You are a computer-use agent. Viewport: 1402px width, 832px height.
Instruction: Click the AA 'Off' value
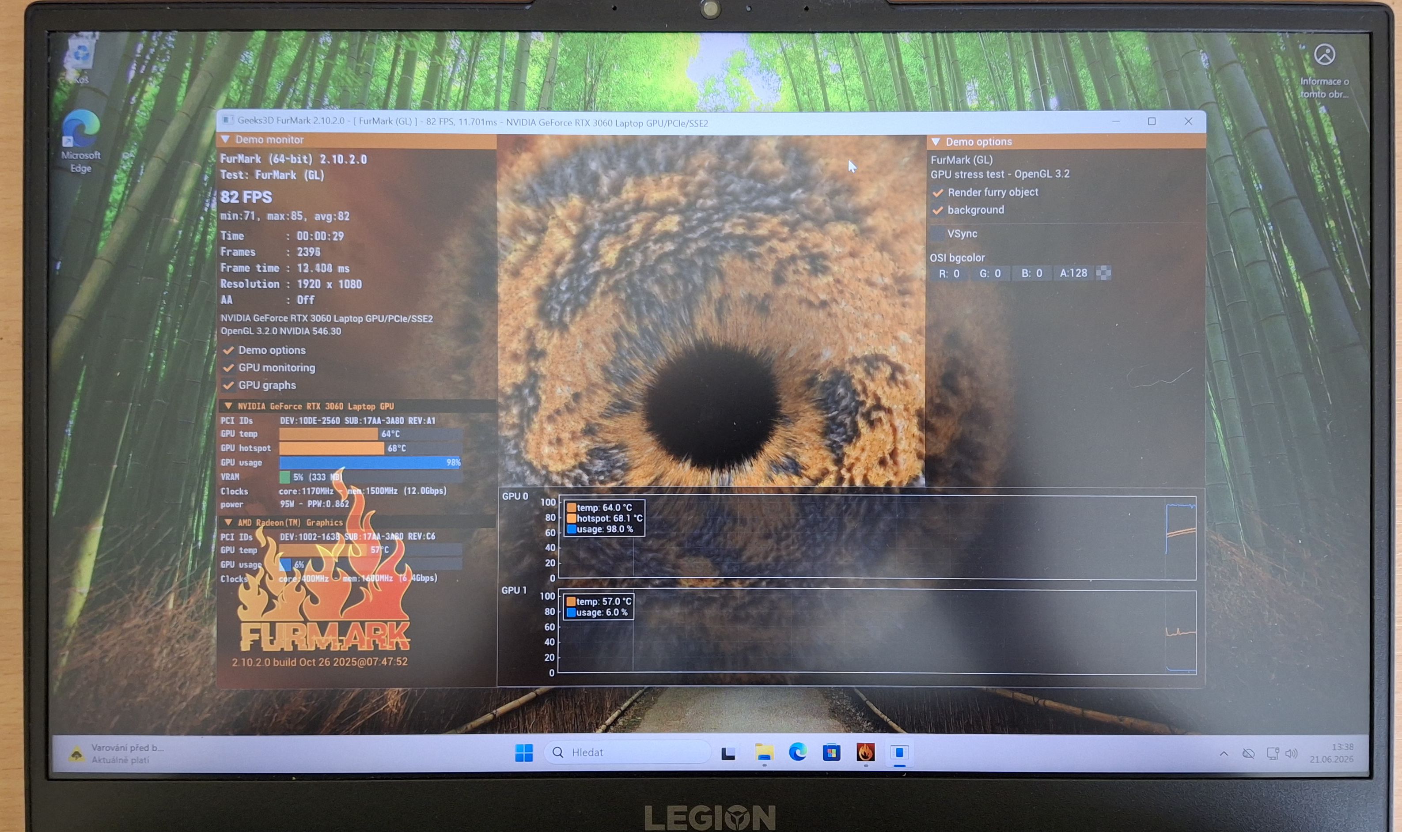pyautogui.click(x=306, y=300)
